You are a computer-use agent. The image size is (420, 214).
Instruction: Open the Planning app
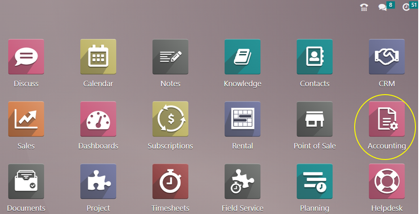click(x=315, y=182)
